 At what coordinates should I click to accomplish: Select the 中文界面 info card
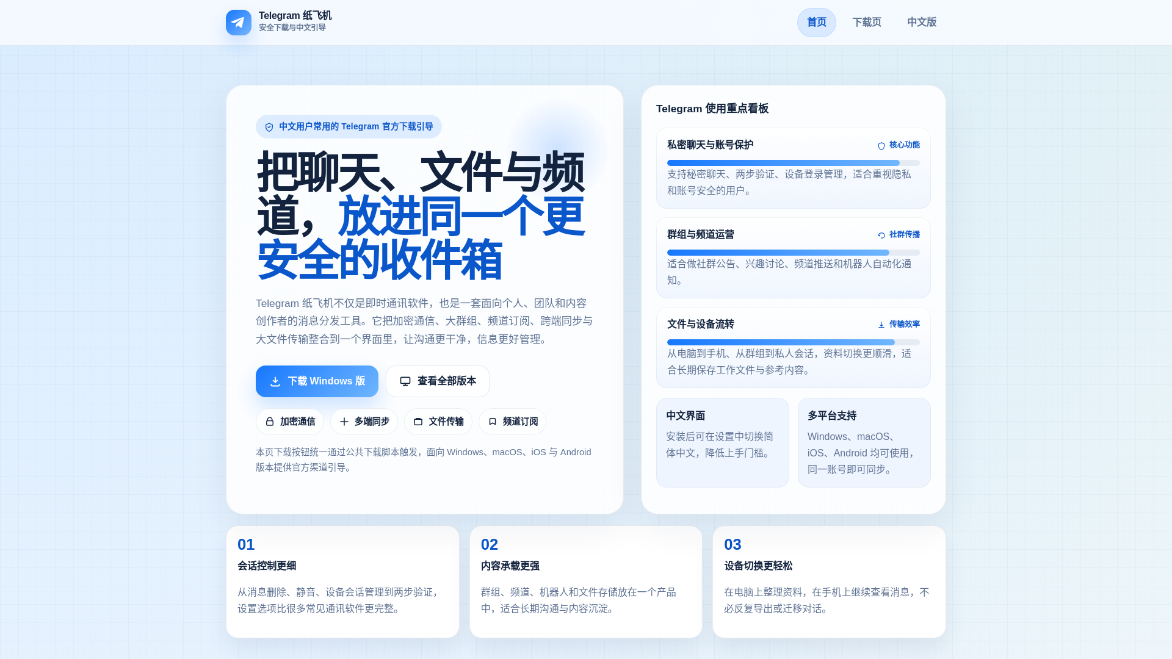(723, 443)
